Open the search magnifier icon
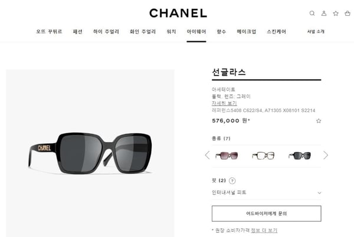Viewport: 354px width, 237px height. (312, 14)
